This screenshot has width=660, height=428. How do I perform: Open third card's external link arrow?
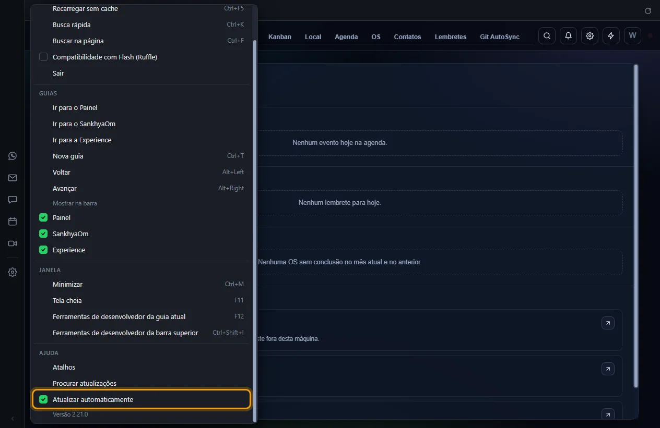click(608, 414)
